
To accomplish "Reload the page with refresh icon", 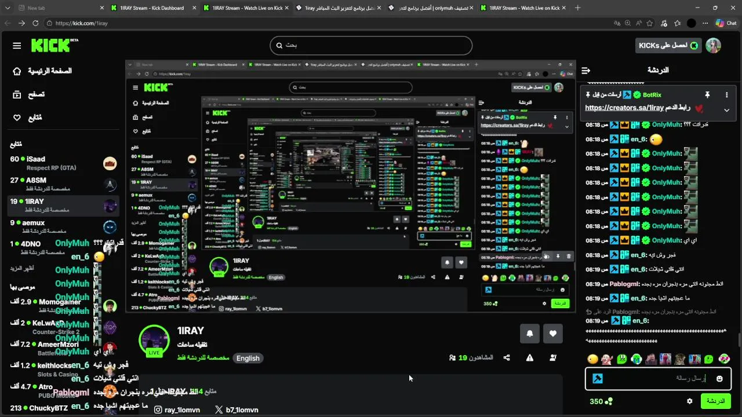I will coord(35,23).
